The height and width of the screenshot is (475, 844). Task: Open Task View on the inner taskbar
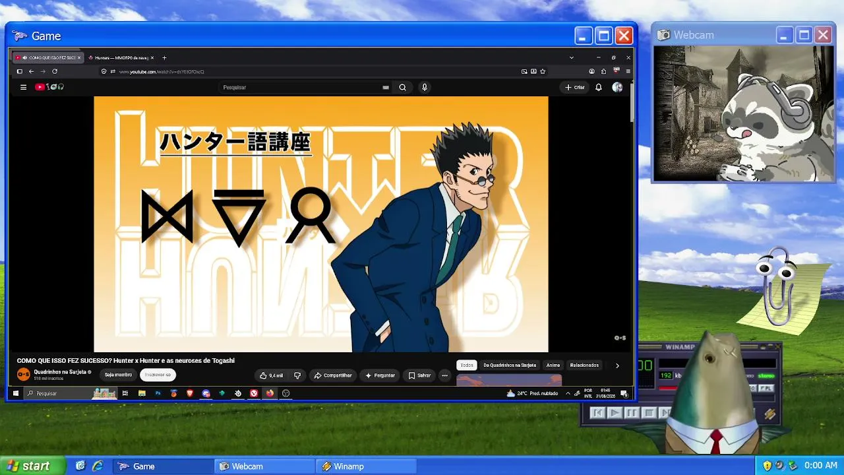tap(125, 393)
